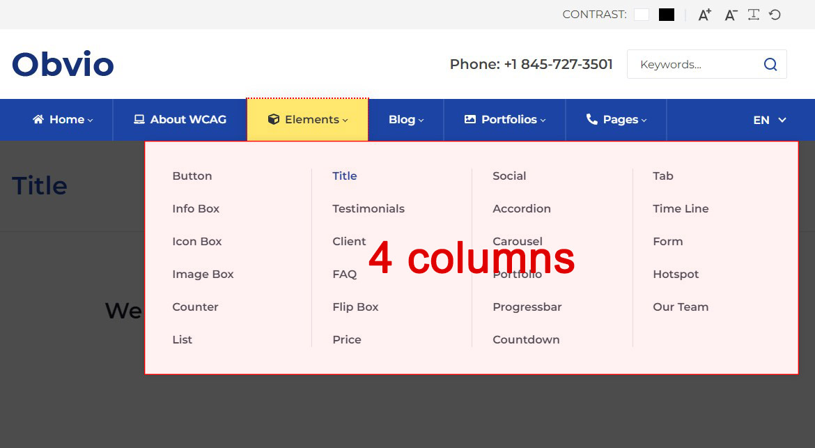Click the phone icon beside Pages
The height and width of the screenshot is (448, 815).
(x=592, y=119)
